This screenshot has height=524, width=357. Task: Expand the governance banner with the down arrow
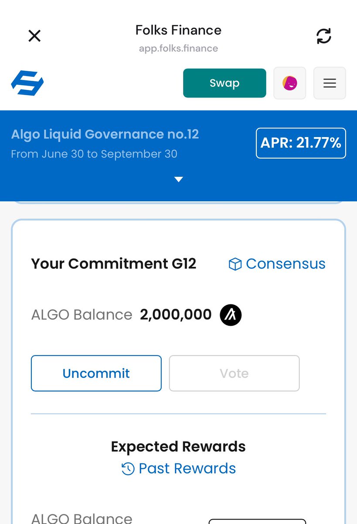(x=178, y=179)
